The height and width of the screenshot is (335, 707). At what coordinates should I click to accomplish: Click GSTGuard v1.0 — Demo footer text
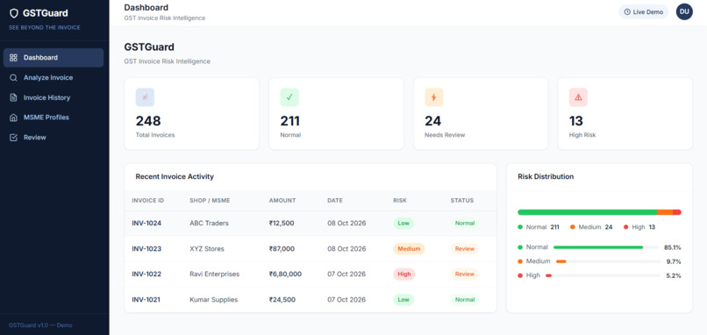[40, 325]
